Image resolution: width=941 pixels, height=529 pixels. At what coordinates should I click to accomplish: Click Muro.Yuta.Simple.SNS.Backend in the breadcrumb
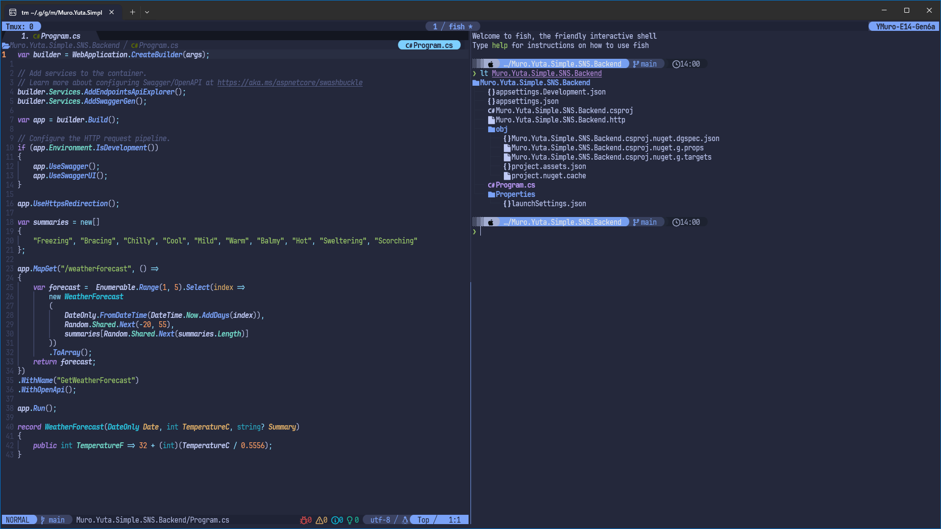point(65,46)
